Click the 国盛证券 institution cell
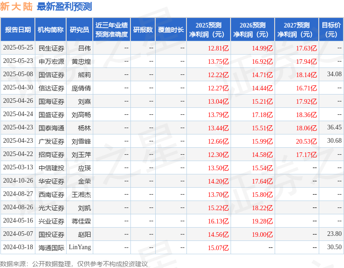 point(51,115)
